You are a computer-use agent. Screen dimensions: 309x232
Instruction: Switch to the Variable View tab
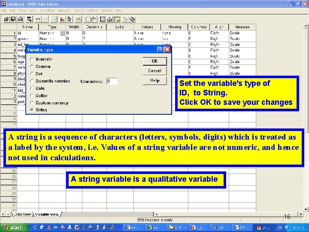(47, 214)
